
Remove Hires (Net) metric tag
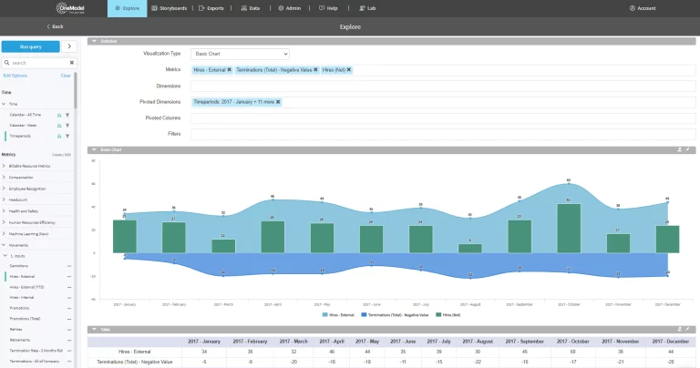pyautogui.click(x=349, y=69)
